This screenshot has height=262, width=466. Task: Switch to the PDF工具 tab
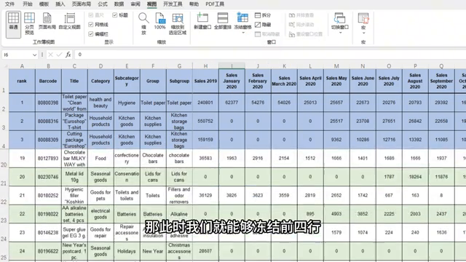coord(215,4)
